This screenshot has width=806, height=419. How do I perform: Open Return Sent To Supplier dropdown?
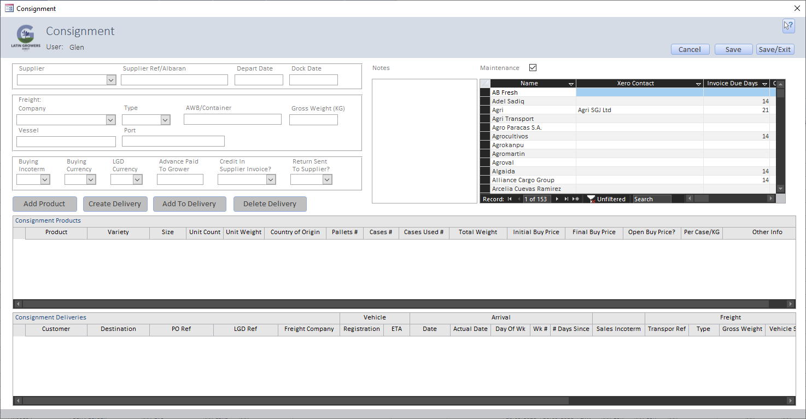coord(328,179)
